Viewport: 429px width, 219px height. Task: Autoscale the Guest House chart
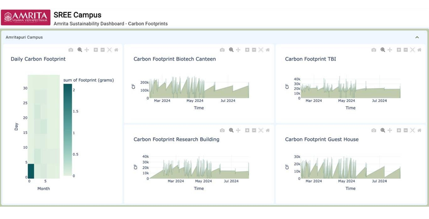click(x=413, y=130)
